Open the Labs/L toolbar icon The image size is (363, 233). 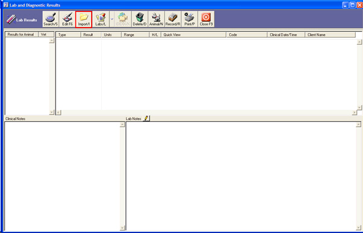click(x=101, y=19)
